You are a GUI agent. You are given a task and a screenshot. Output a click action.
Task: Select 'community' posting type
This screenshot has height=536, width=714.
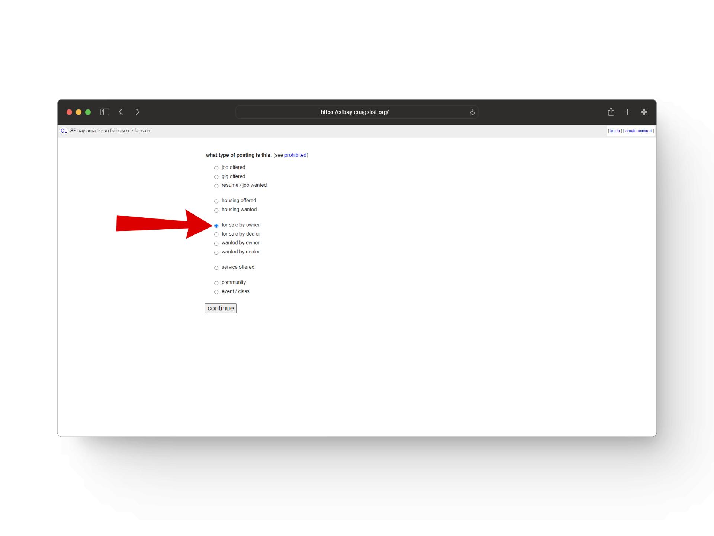coord(216,283)
